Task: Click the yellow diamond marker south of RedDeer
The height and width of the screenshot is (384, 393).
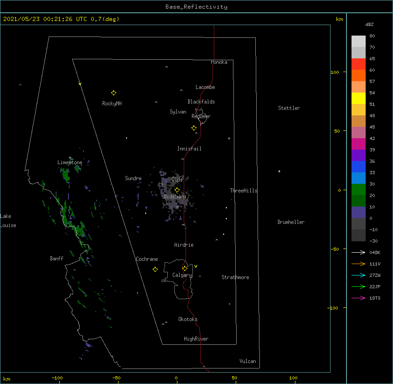Action: point(194,128)
